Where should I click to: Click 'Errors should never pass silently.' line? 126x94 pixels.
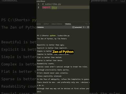(x=53, y=73)
